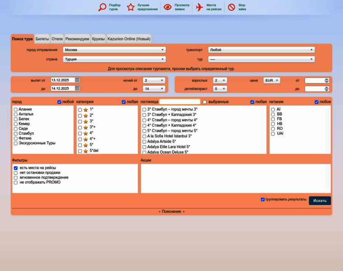Open the EUR currency dropdown
Screen dimensions: 343x271
[x=272, y=80]
